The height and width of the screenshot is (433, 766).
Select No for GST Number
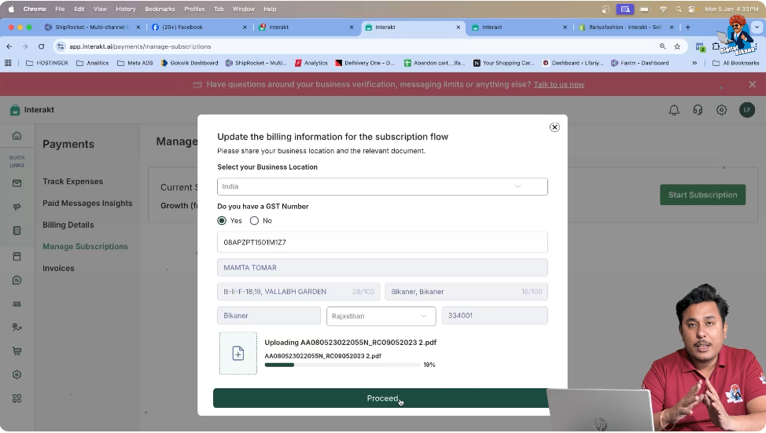(254, 221)
